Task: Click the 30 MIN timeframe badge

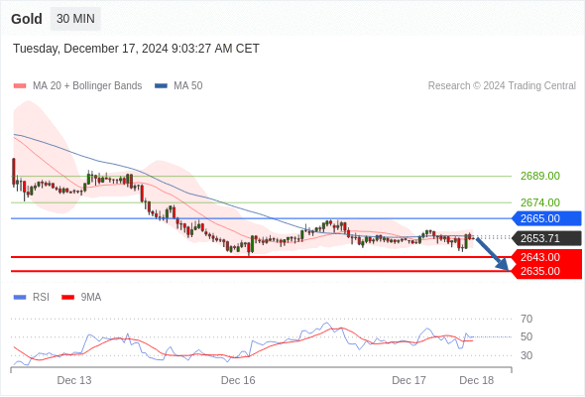Action: [x=75, y=19]
